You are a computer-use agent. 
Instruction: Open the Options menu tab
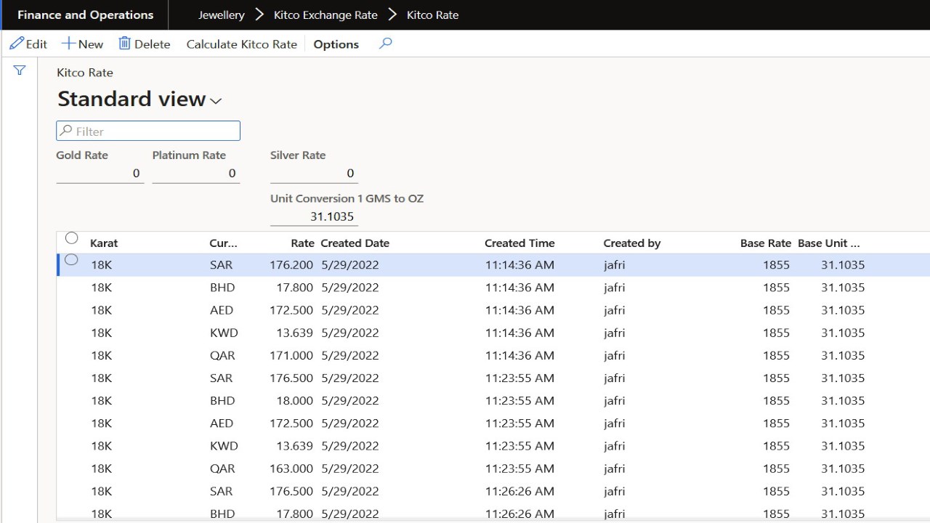[x=336, y=44]
